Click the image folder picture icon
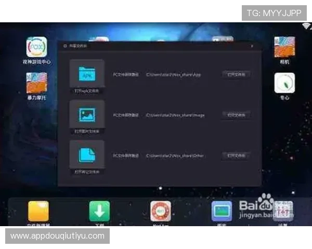 87,115
